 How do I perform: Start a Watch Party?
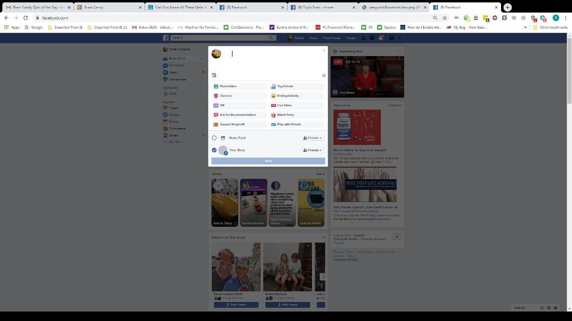[297, 115]
